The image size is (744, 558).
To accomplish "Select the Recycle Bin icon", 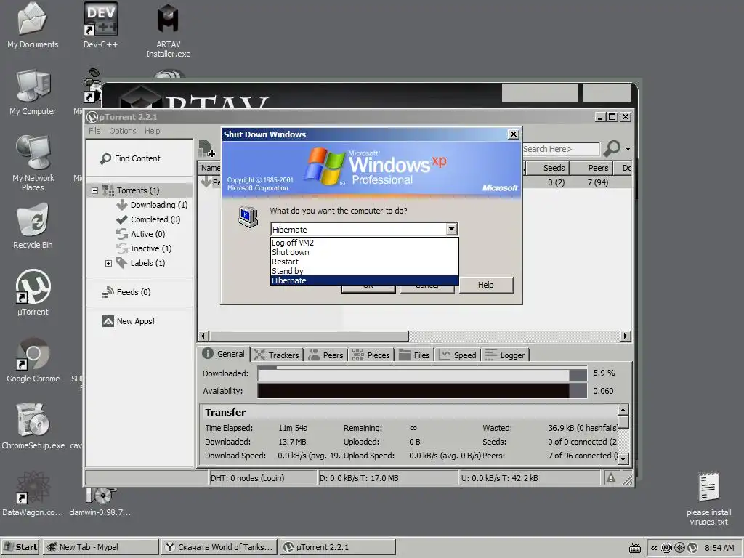I will [32, 226].
